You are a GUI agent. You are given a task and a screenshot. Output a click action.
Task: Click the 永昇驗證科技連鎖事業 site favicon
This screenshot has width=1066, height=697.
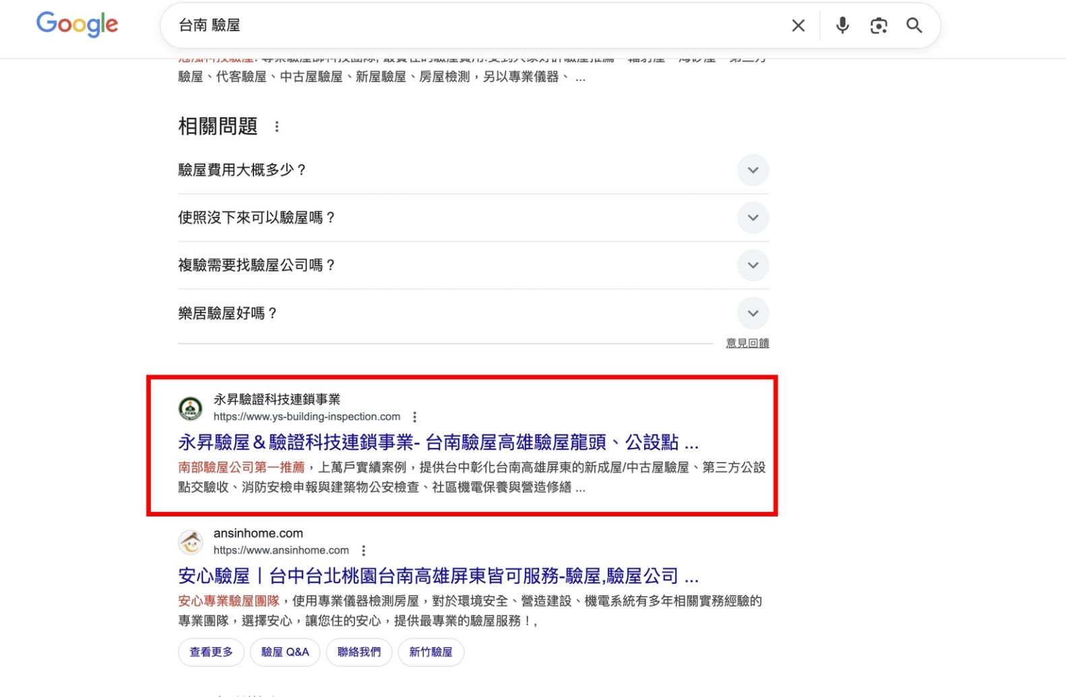[190, 408]
